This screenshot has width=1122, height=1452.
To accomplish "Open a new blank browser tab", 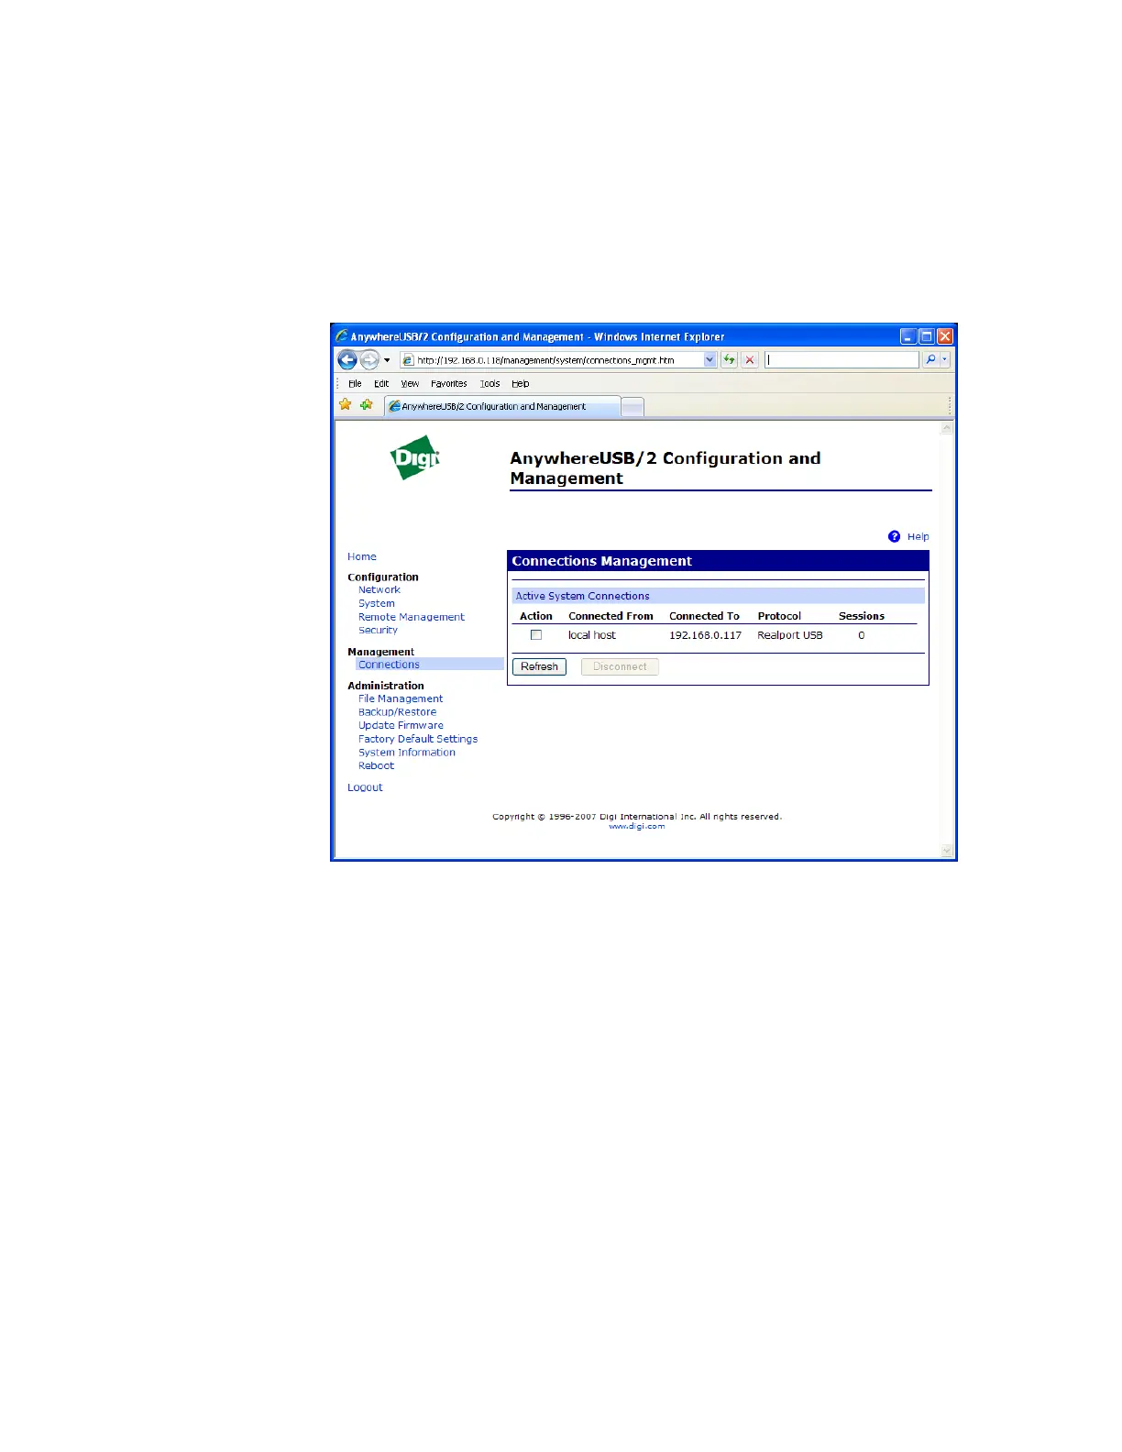I will point(632,407).
